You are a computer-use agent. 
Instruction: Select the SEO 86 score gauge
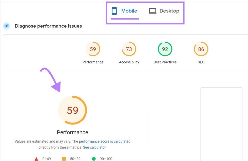click(201, 49)
